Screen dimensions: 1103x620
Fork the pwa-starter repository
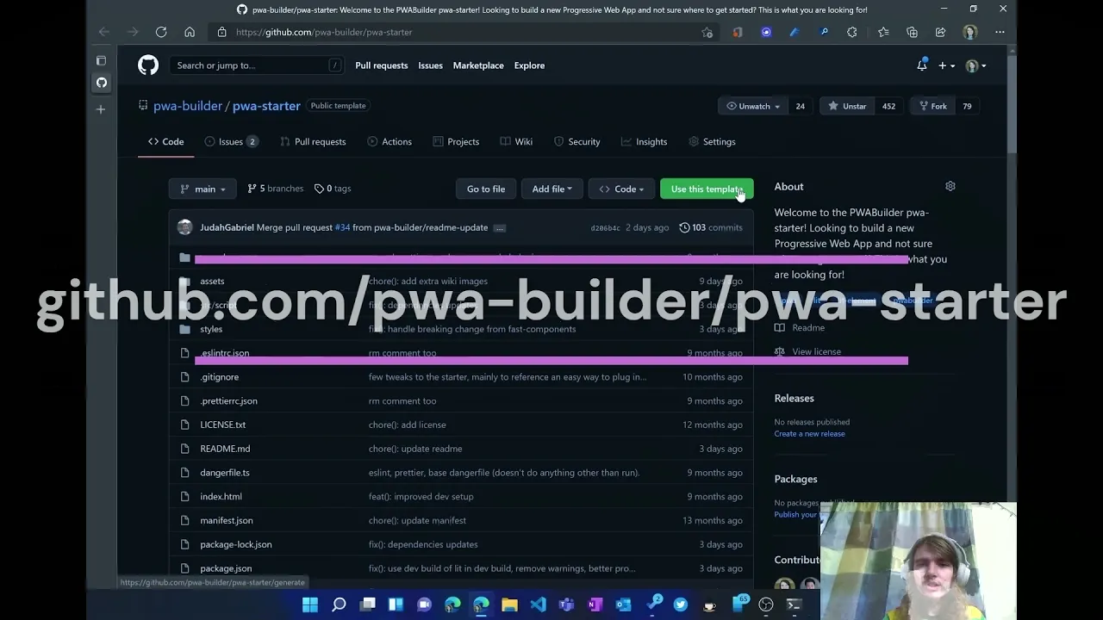tap(932, 106)
